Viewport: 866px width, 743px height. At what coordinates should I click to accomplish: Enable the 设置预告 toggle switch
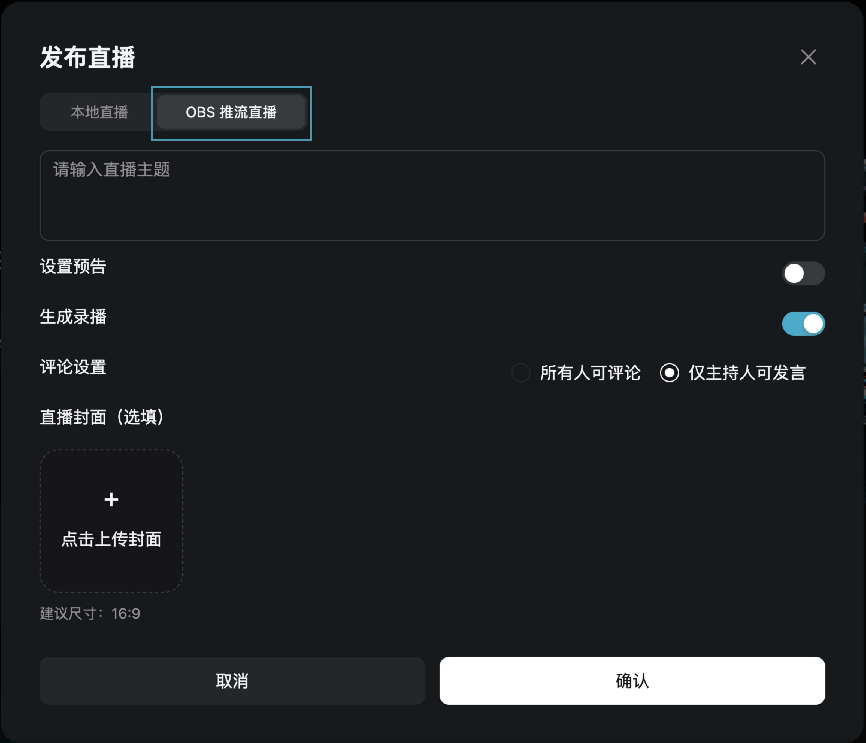[803, 273]
